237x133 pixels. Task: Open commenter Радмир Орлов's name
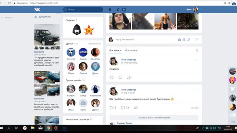click(124, 123)
